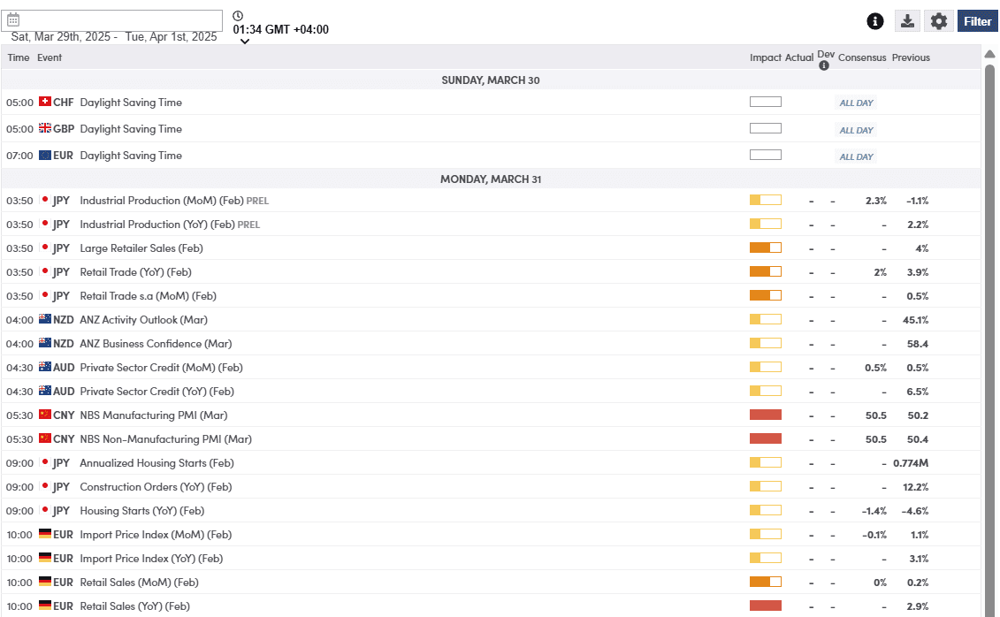Click the Impact column header
1000x617 pixels.
[x=765, y=57]
